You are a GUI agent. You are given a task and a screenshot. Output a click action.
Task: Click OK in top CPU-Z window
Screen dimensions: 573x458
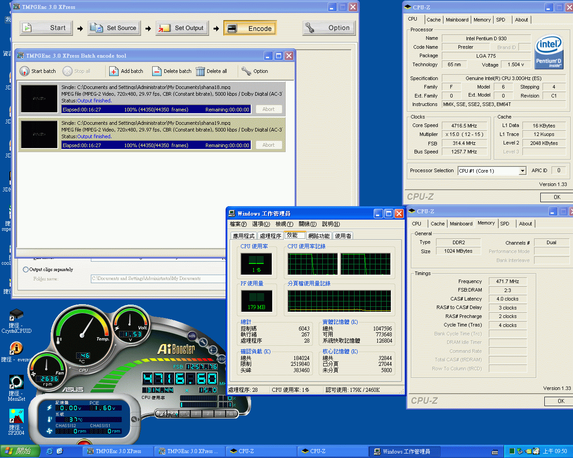click(556, 197)
